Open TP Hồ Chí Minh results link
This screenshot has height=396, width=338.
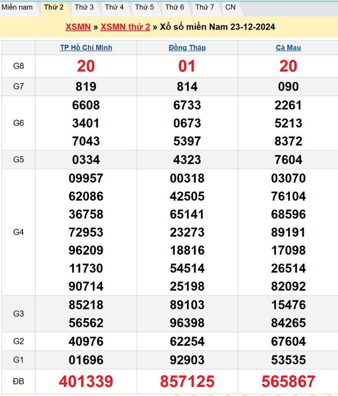(86, 48)
